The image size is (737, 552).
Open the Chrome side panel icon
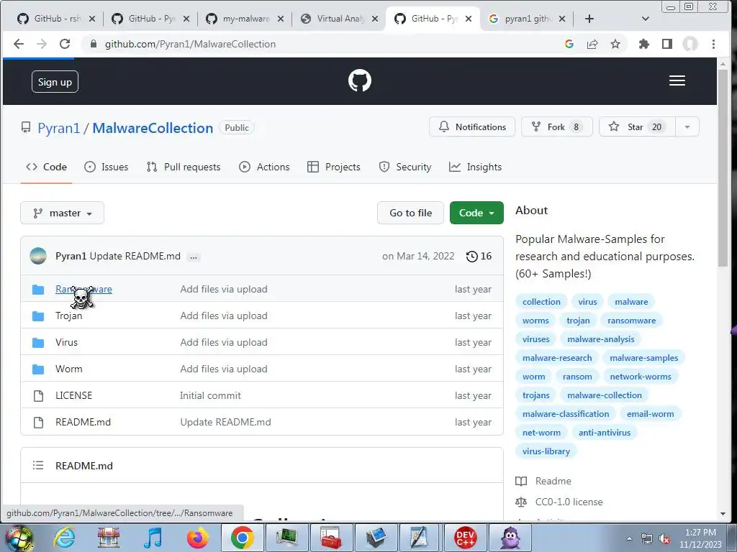pos(667,44)
